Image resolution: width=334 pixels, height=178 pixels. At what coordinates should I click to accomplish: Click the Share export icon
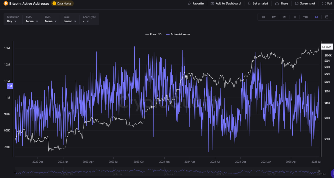tap(277, 3)
